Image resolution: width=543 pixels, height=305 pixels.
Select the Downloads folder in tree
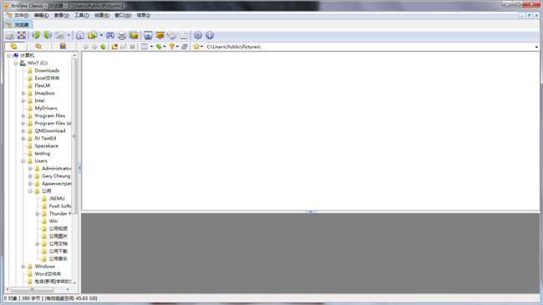coord(47,70)
